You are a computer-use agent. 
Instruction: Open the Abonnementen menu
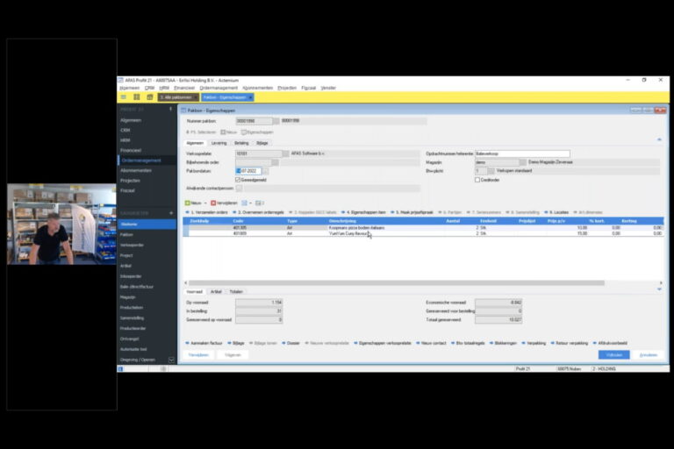point(257,88)
